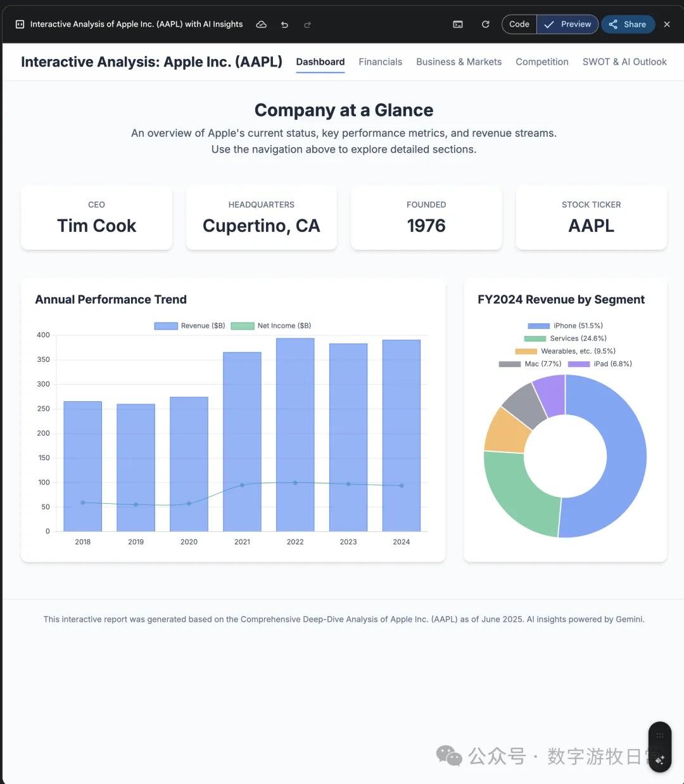This screenshot has width=684, height=784.
Task: Switch to Preview view
Action: 568,24
